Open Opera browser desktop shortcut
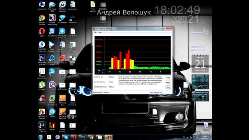The height and width of the screenshot is (140, 249). tap(42, 32)
